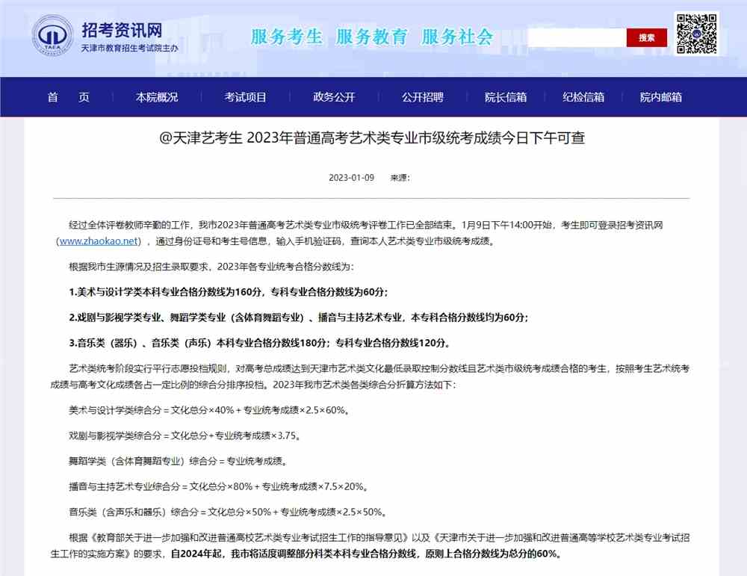Click line 3.音乐类（器乐）、音乐类（声乐）
747x576 pixels.
click(260, 343)
